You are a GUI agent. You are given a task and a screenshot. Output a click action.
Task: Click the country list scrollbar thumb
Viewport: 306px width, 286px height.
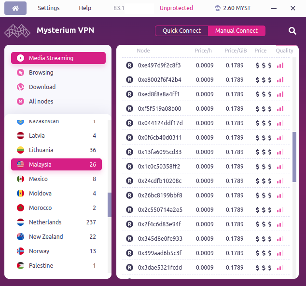[110, 205]
